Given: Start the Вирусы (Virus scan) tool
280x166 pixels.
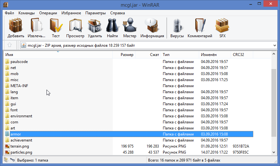Looking at the screenshot, I should coord(177,28).
